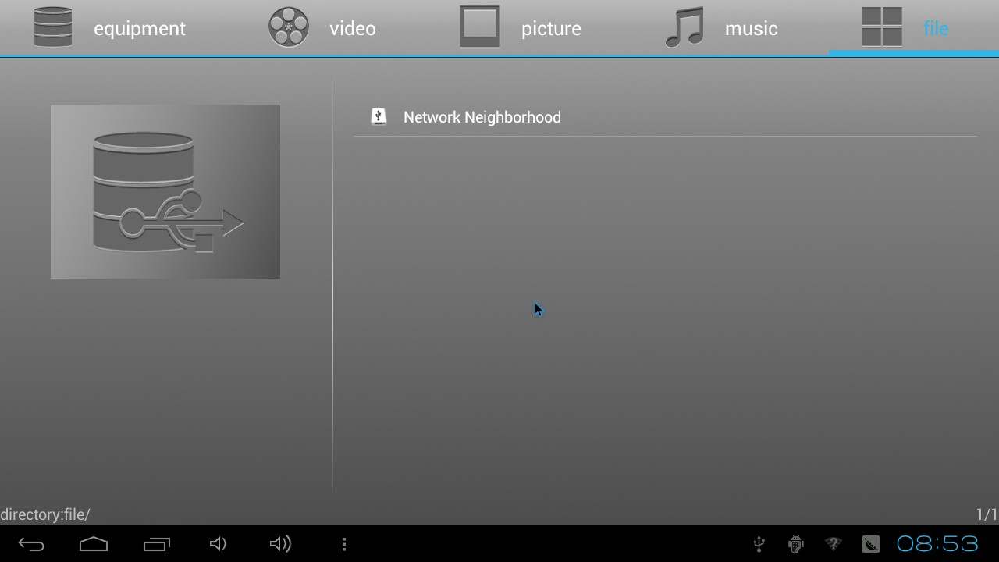Open the Network Neighborhood entry

click(x=665, y=117)
